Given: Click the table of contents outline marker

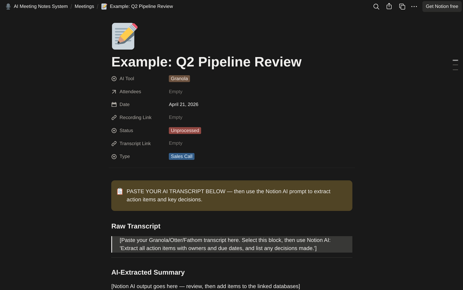Looking at the screenshot, I should click(x=455, y=65).
